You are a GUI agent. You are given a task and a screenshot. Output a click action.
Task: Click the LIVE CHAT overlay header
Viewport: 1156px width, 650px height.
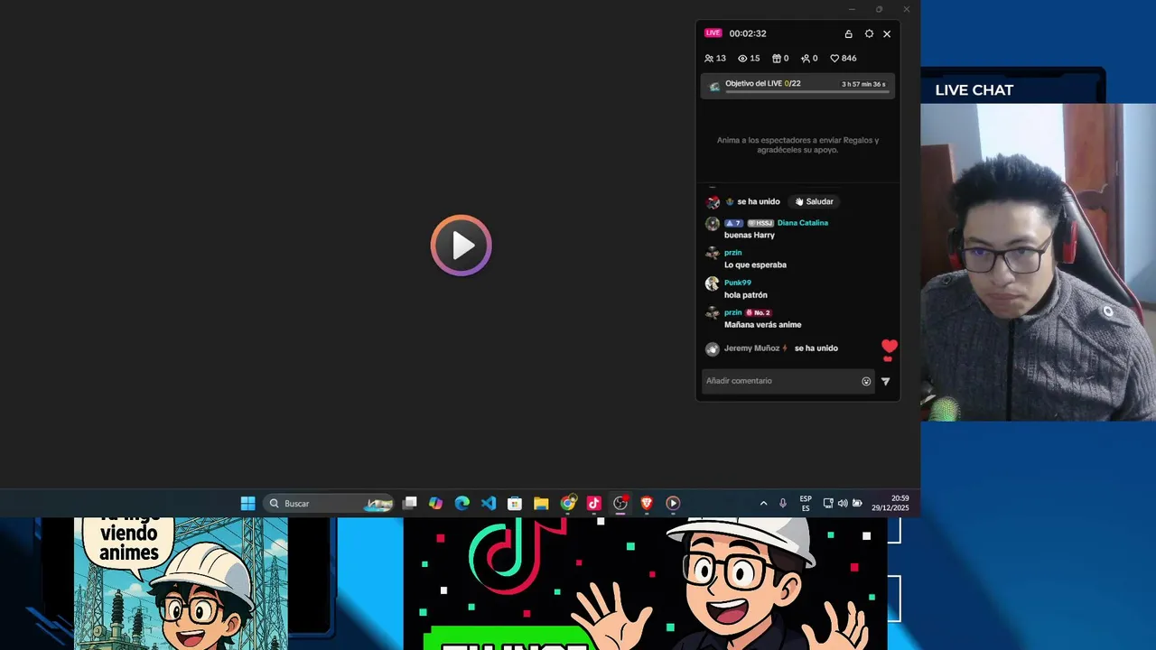[974, 90]
